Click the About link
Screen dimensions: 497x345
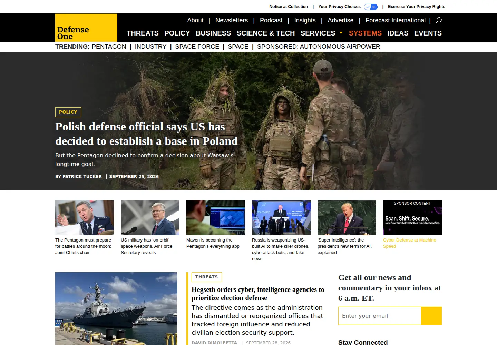coord(195,20)
